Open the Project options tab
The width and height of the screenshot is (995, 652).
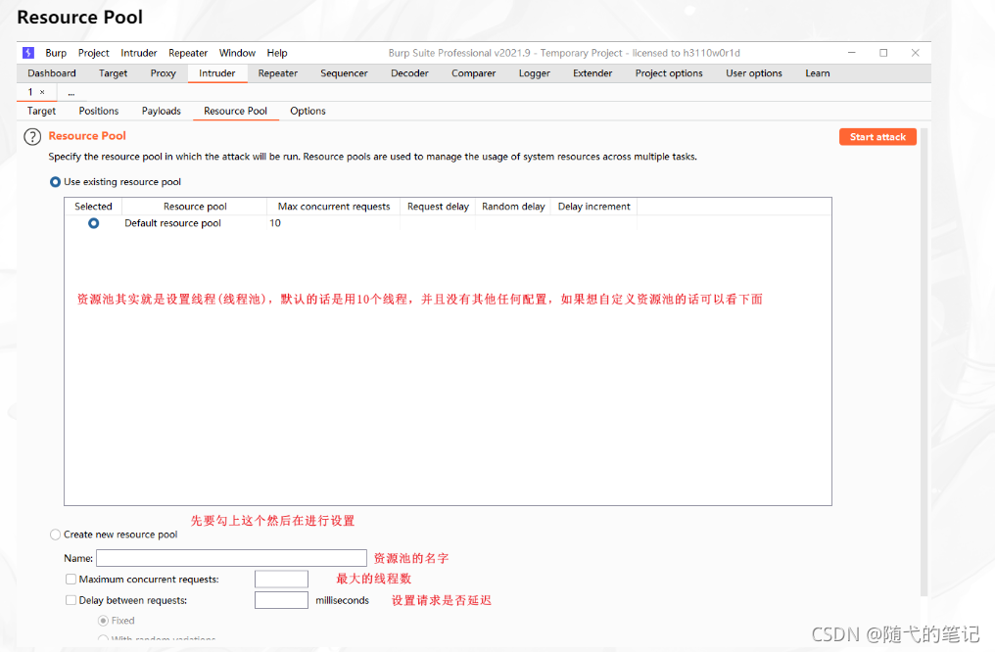669,73
